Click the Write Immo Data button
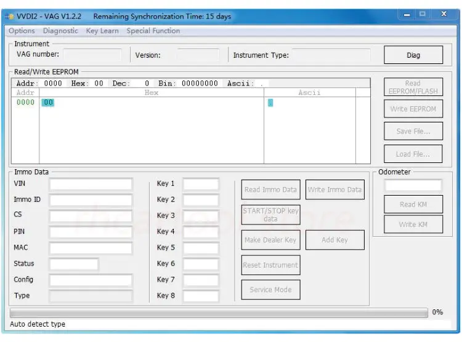Image resolution: width=462 pixels, height=342 pixels. [x=334, y=189]
